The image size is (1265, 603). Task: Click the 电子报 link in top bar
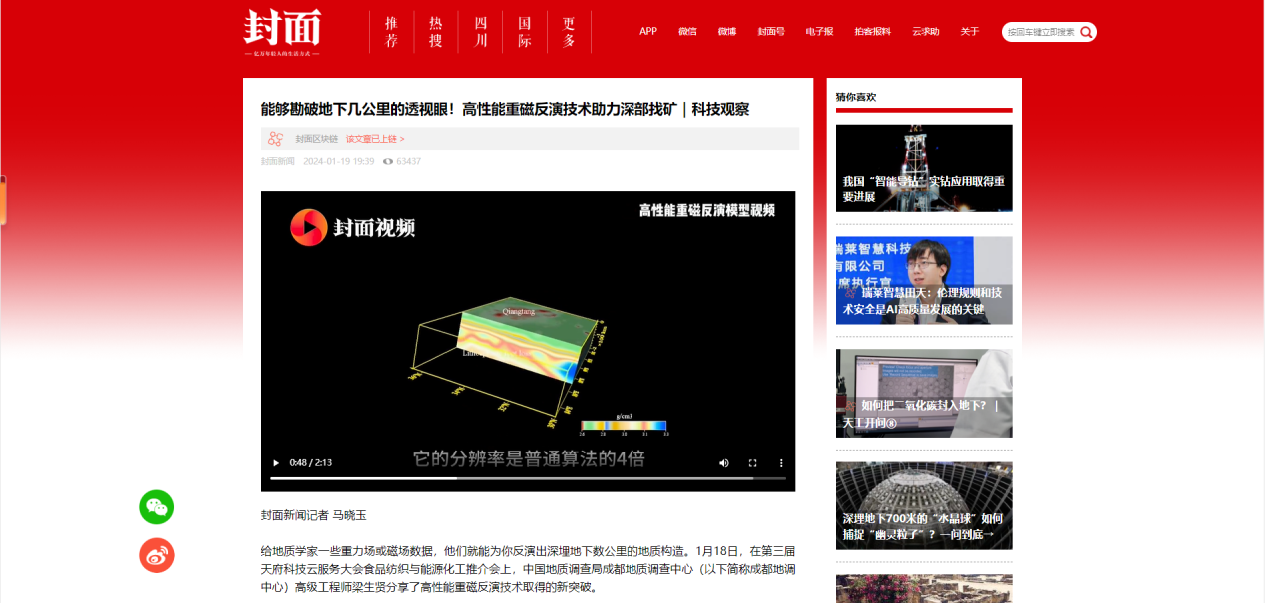coord(819,32)
